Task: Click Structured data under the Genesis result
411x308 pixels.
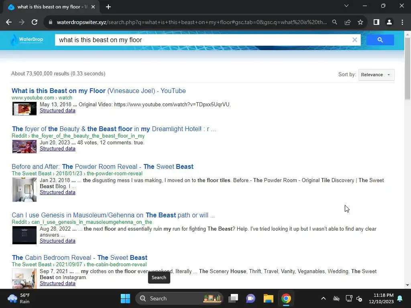Action: [x=57, y=241]
